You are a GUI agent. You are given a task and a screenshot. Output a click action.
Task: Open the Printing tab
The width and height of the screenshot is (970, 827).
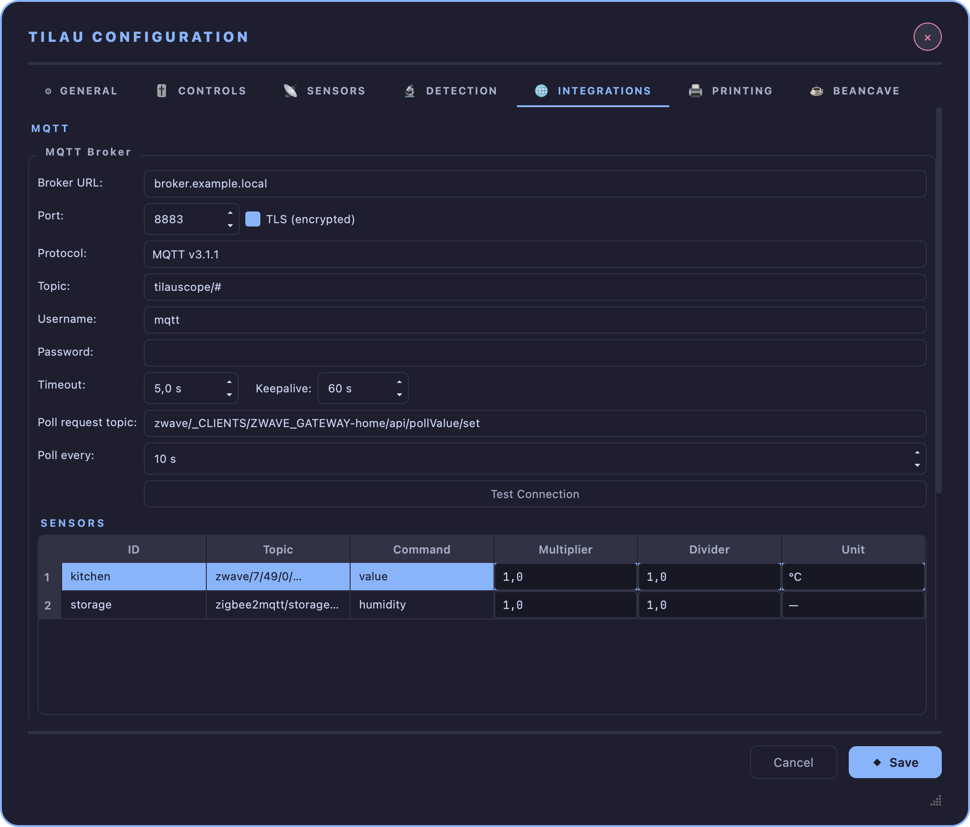coord(731,91)
